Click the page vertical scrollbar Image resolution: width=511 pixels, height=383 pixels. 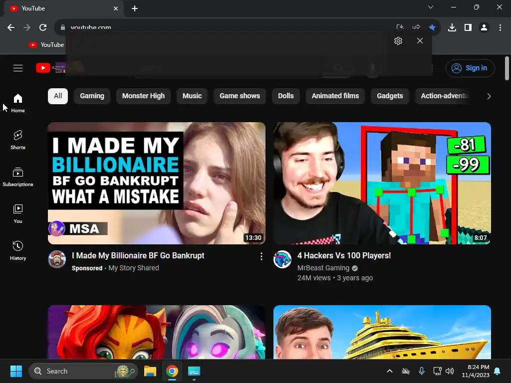coord(507,68)
